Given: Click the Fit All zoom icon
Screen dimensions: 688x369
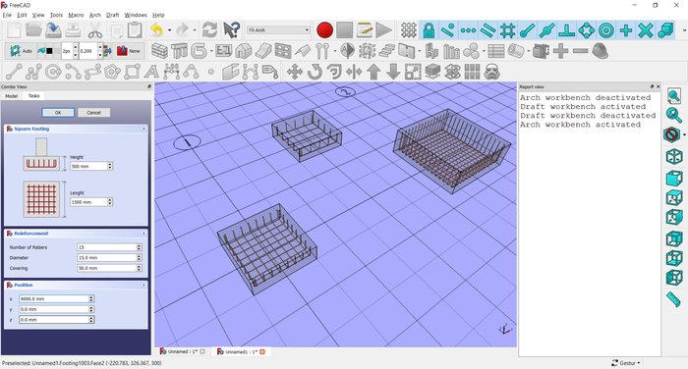Looking at the screenshot, I should pos(674,95).
